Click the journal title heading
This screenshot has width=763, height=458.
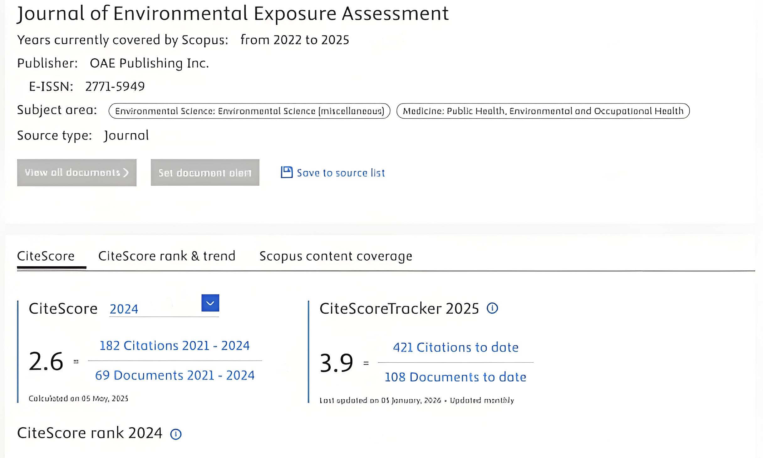coord(232,13)
